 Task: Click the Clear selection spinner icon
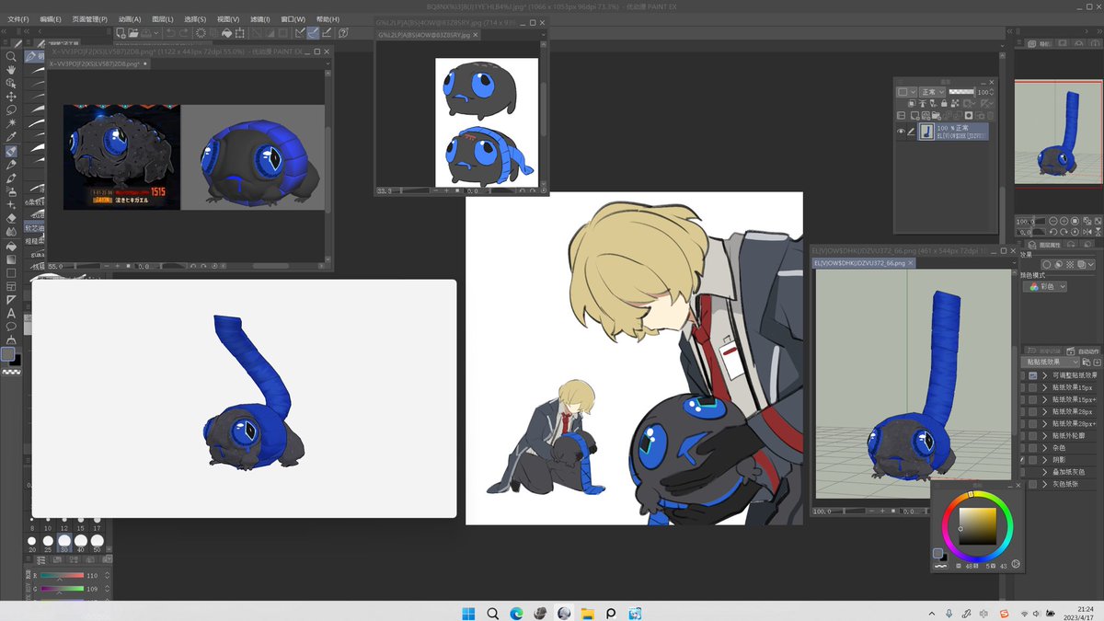(201, 33)
